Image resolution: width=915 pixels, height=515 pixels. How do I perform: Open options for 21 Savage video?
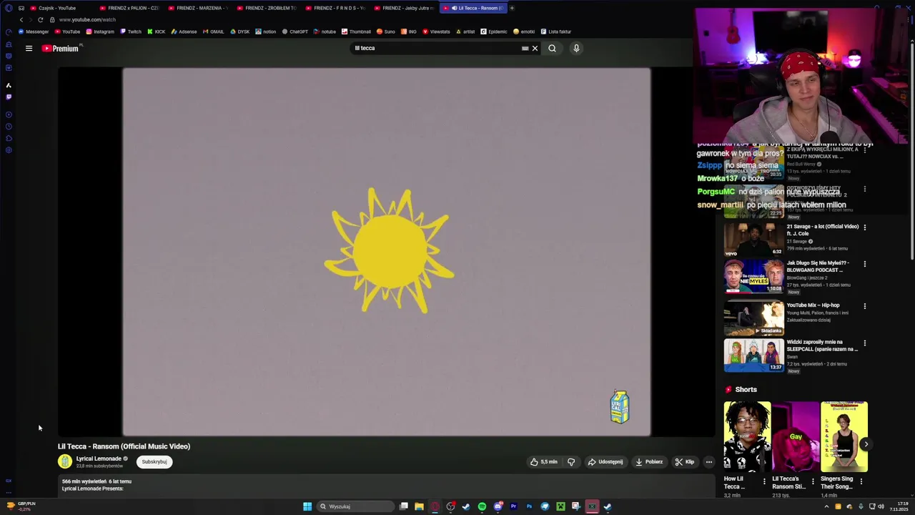pos(865,227)
